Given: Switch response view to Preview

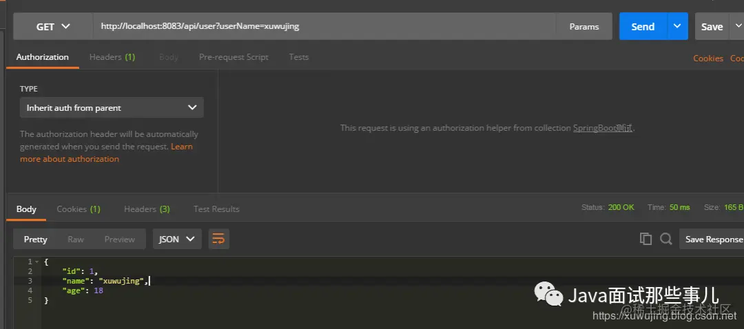Looking at the screenshot, I should [x=120, y=240].
